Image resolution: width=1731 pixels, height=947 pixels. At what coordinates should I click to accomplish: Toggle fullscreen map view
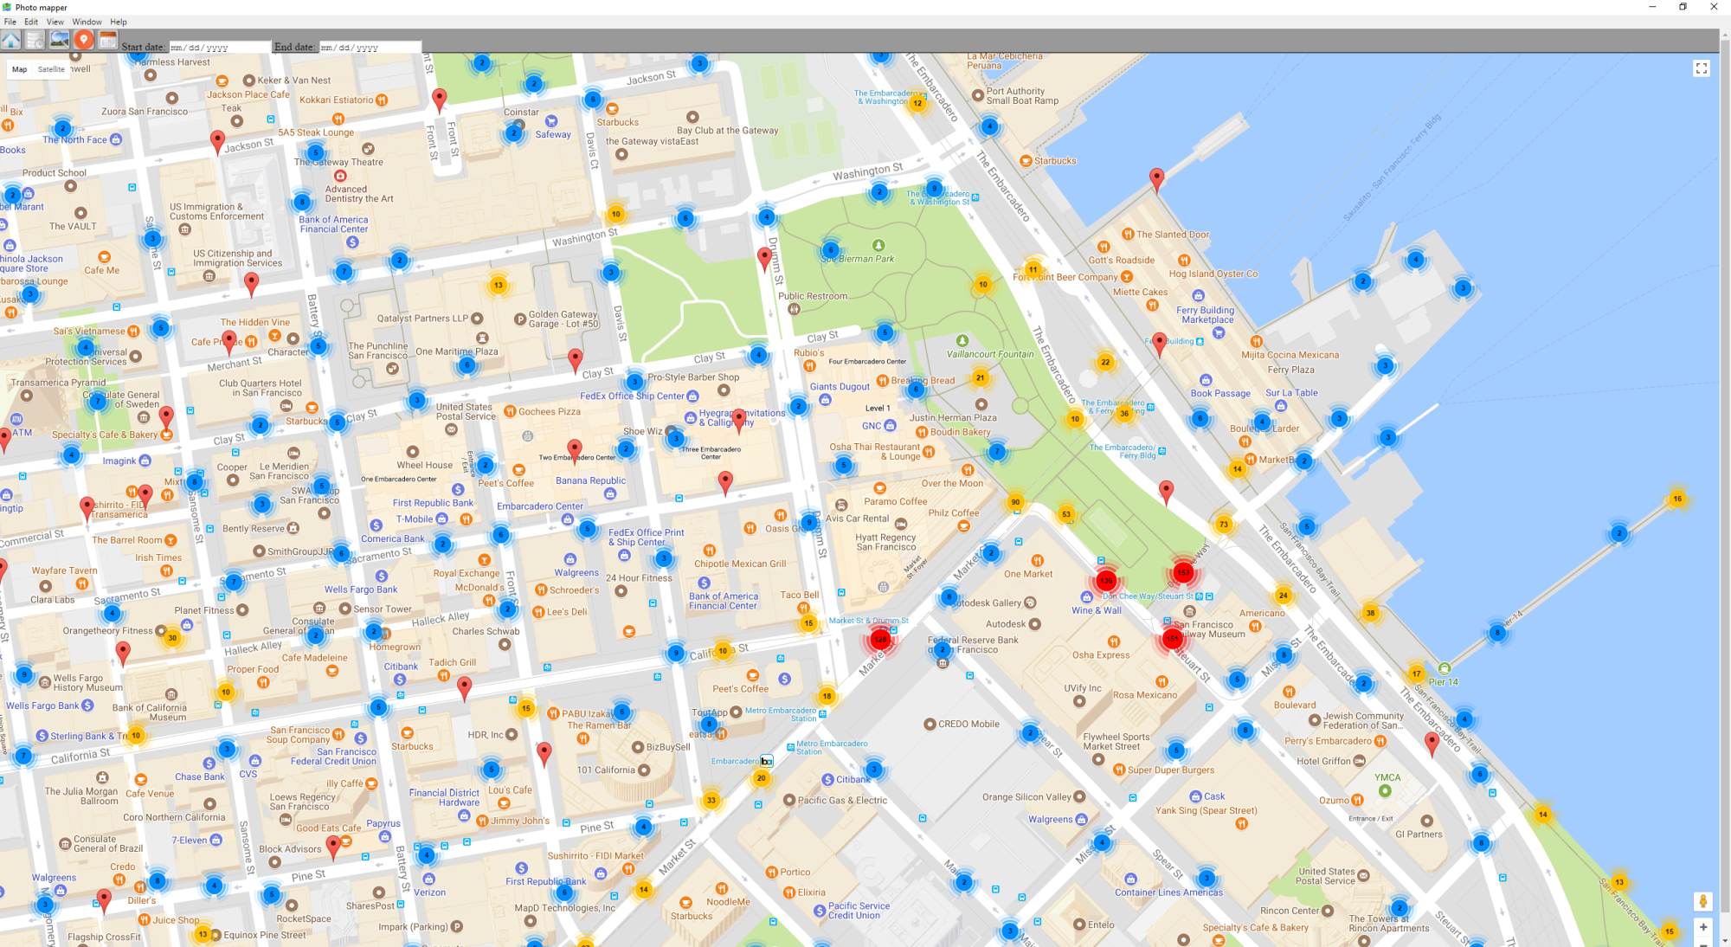point(1701,68)
